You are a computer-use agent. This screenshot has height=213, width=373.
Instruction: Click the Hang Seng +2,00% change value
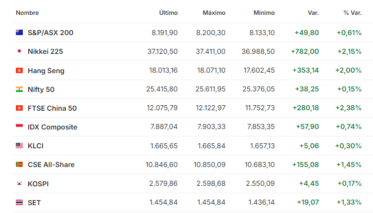click(x=348, y=70)
